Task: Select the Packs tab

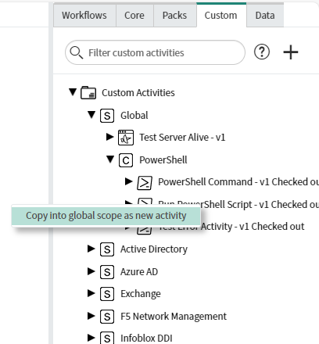Action: pos(174,16)
